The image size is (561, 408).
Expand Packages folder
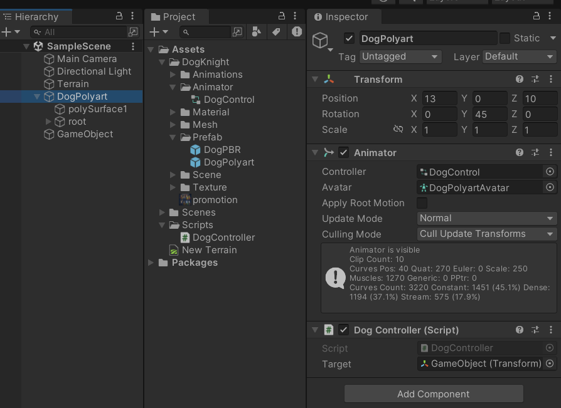[151, 263]
